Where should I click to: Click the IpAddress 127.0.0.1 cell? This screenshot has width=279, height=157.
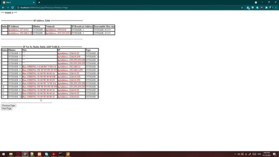click(20, 30)
